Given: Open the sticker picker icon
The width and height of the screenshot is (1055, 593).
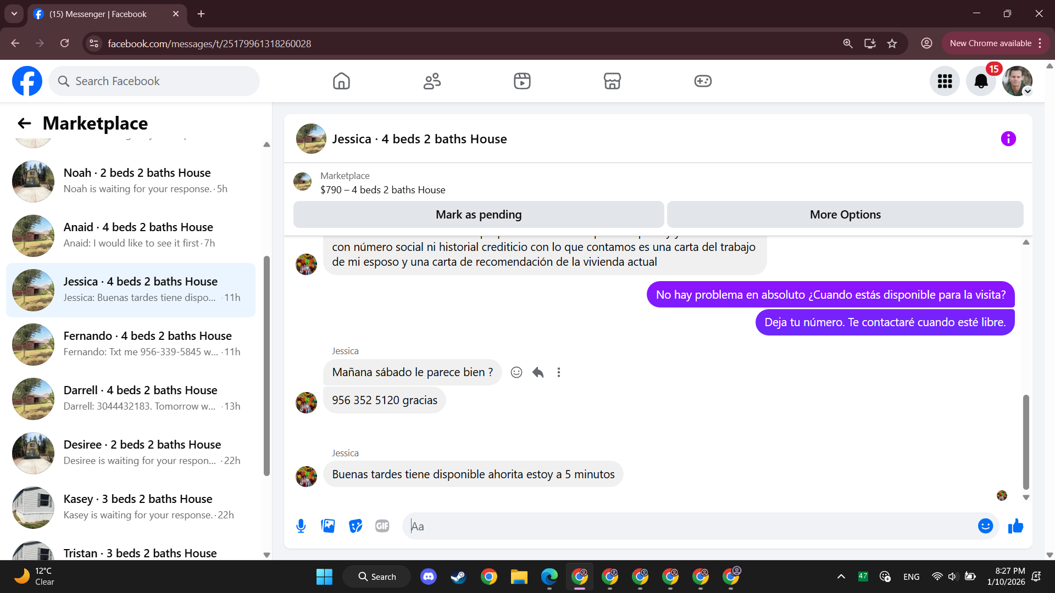Looking at the screenshot, I should [356, 526].
